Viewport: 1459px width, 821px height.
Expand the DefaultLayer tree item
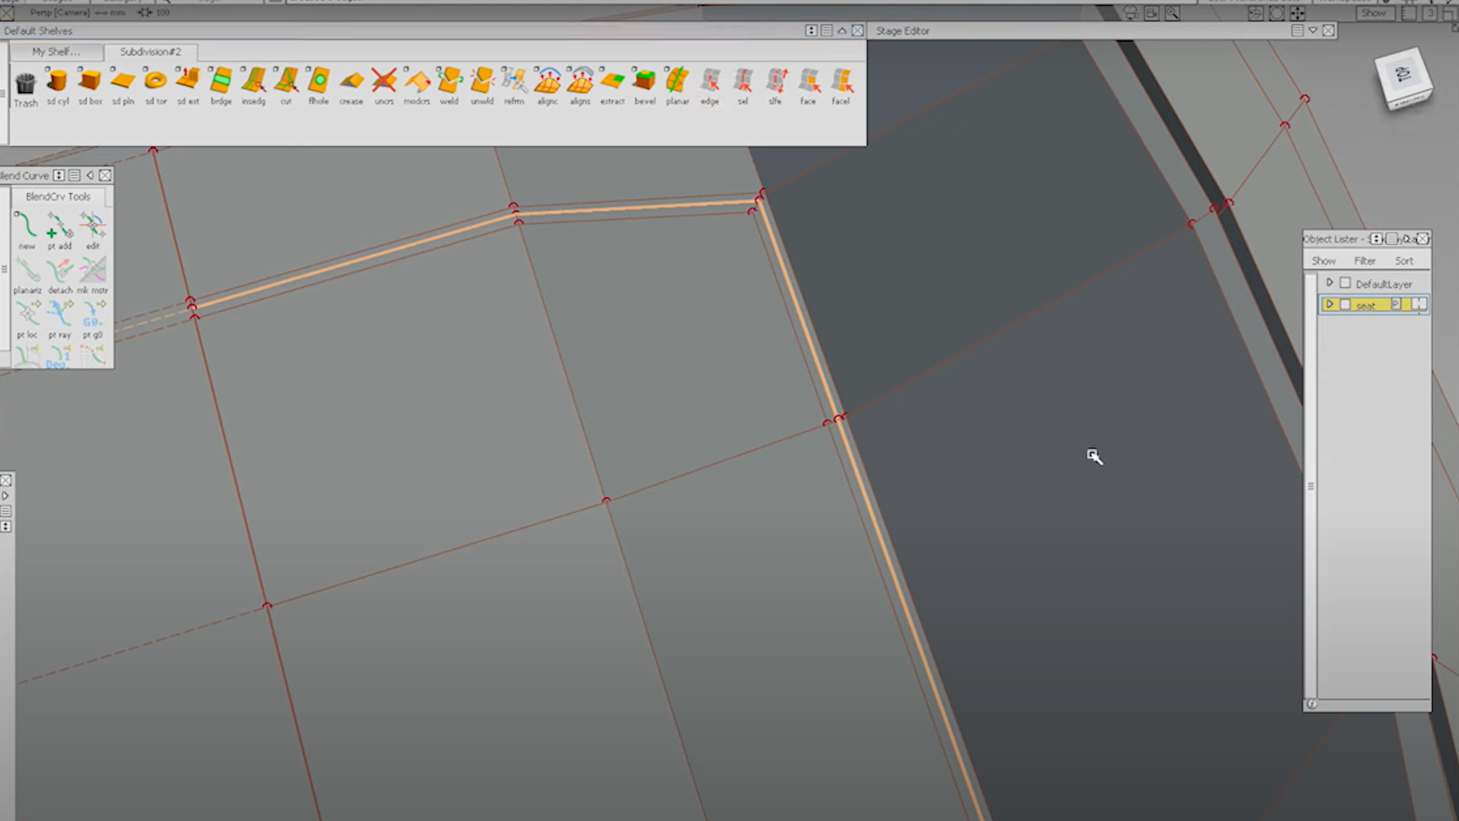pos(1330,282)
